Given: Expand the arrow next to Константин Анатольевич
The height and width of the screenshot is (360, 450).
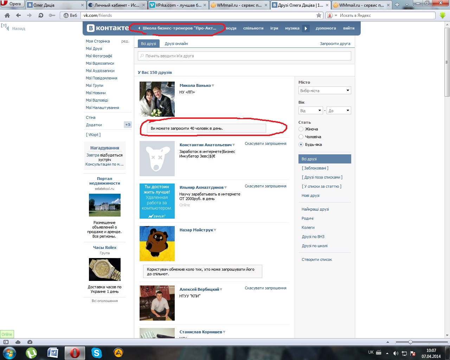Looking at the screenshot, I should [234, 145].
